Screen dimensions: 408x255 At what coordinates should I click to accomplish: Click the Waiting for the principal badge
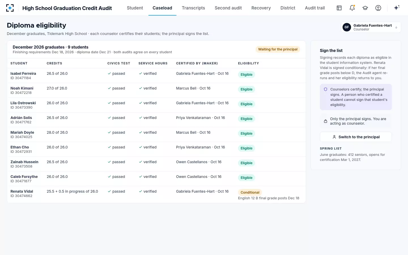point(278,49)
